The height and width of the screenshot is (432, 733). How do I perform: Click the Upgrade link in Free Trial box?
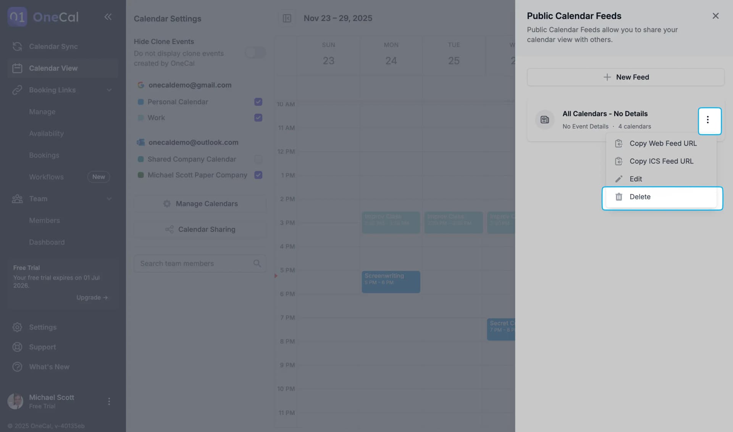92,297
